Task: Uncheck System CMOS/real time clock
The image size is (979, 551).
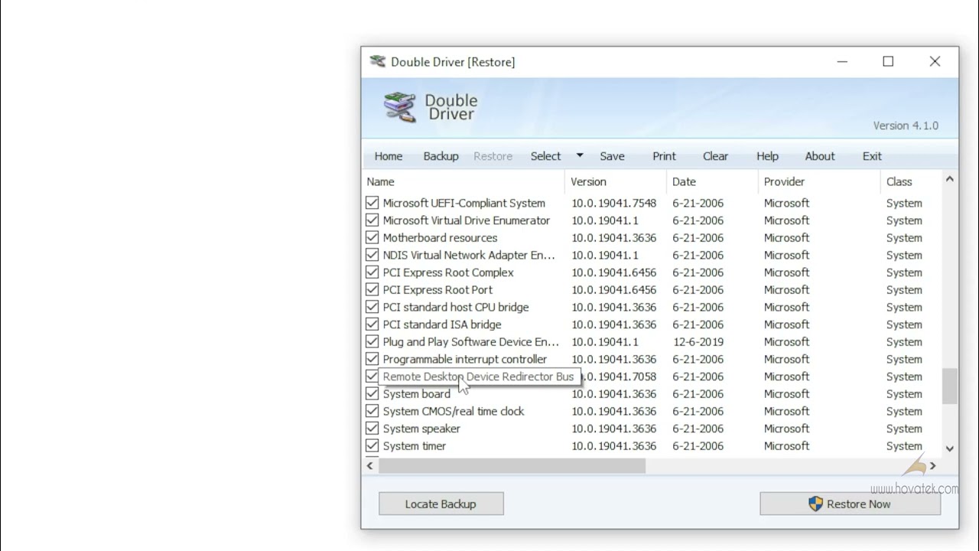Action: [x=372, y=411]
